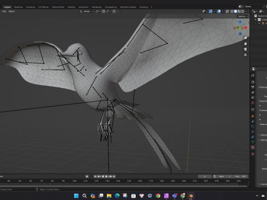Open the World properties tab
267x200 pixels.
(253, 103)
